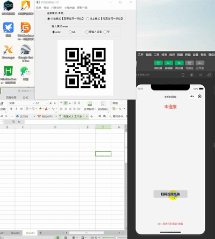The width and height of the screenshot is (215, 239).
Task: Toggle the debugger (调试器) button in WeChat DevTools
Action: point(179,63)
